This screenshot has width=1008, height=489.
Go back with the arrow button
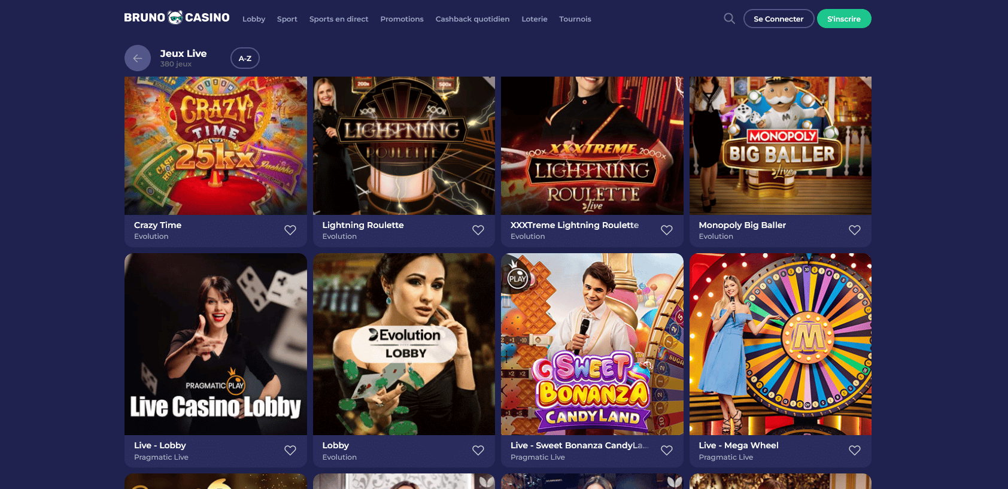(138, 58)
